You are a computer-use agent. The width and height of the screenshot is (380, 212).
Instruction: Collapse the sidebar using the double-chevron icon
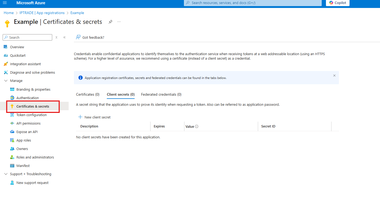pos(64,37)
